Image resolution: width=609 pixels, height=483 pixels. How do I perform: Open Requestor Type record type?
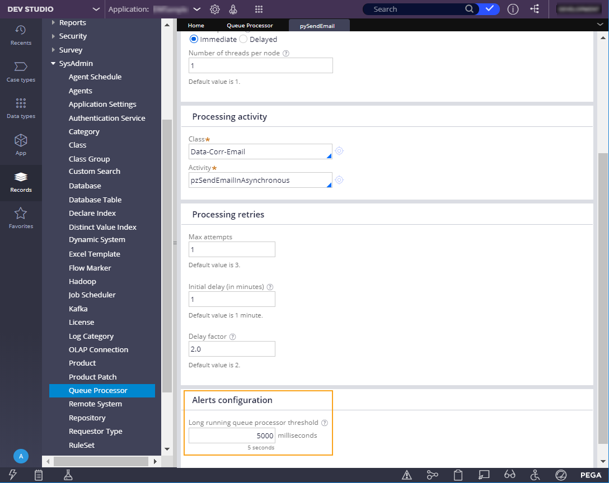(x=96, y=432)
